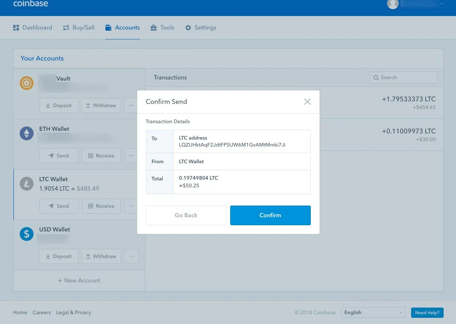Click the Home footer link
The width and height of the screenshot is (456, 324).
click(x=20, y=313)
